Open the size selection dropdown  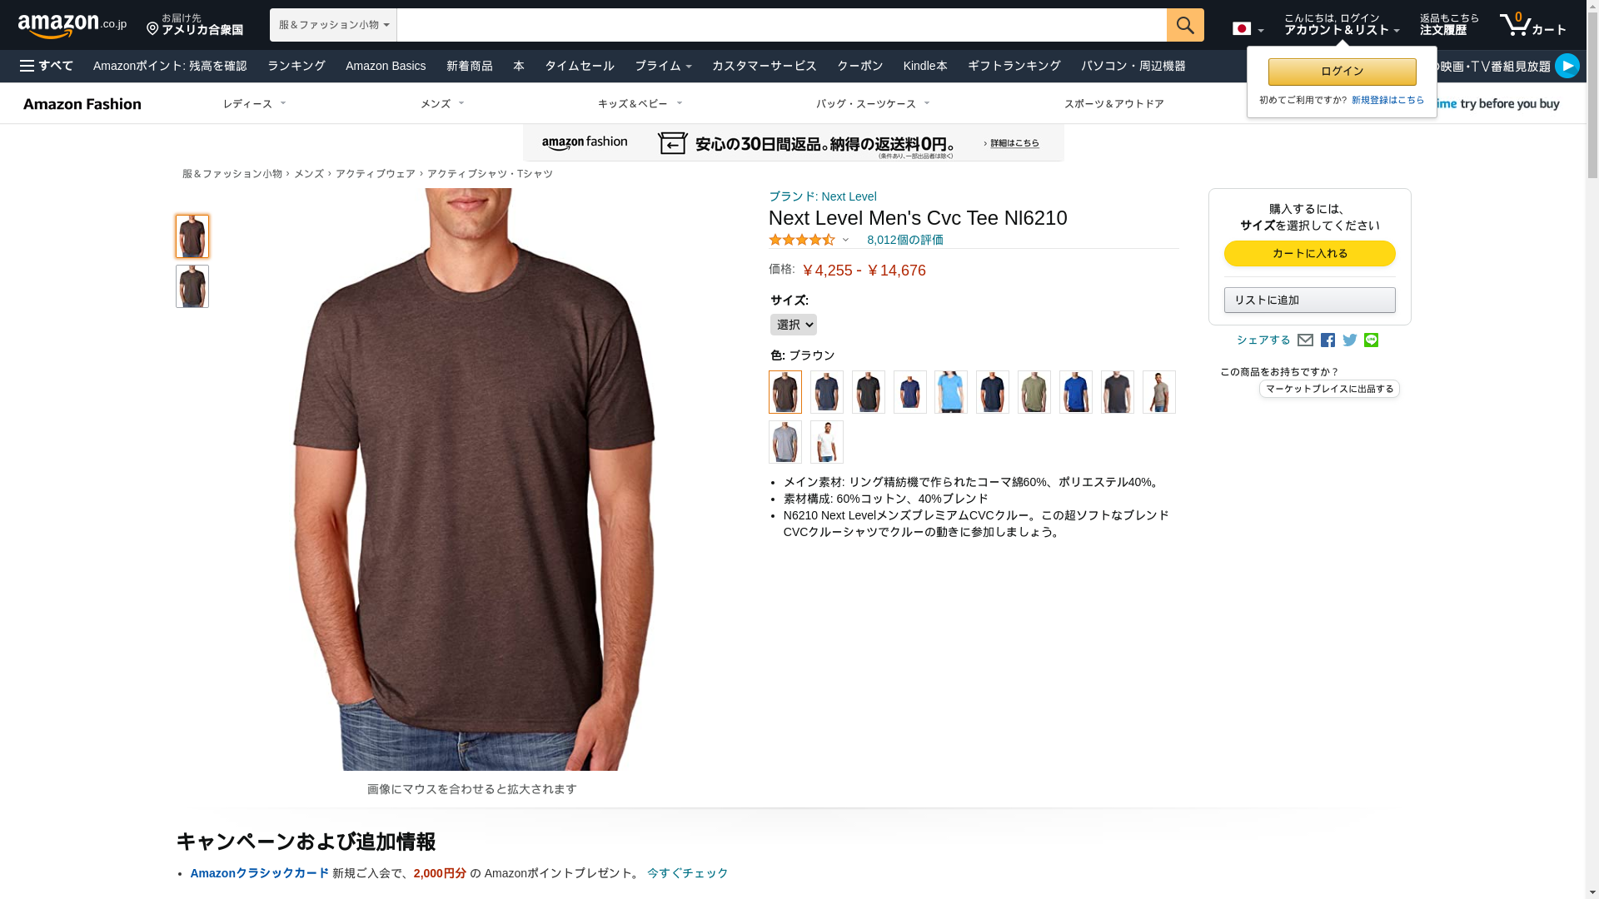(x=793, y=325)
